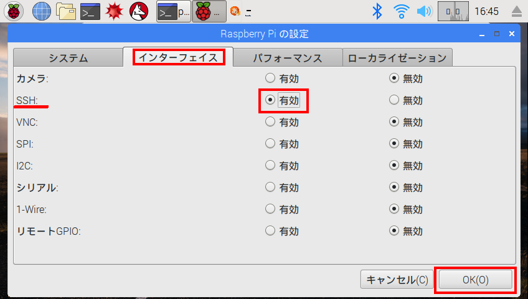Switch to Raspberry Pi config taskbar entry
The image size is (528, 299).
(209, 11)
